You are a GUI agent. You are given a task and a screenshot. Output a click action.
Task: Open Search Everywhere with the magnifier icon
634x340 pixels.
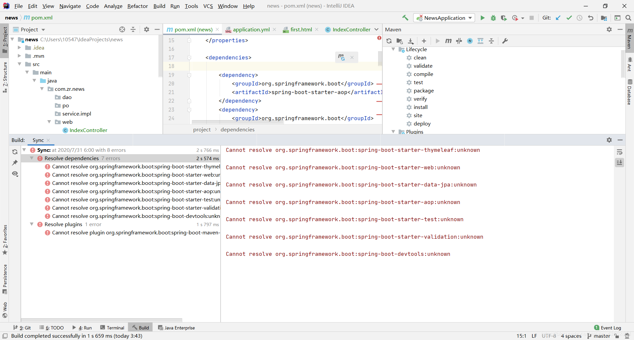[628, 18]
